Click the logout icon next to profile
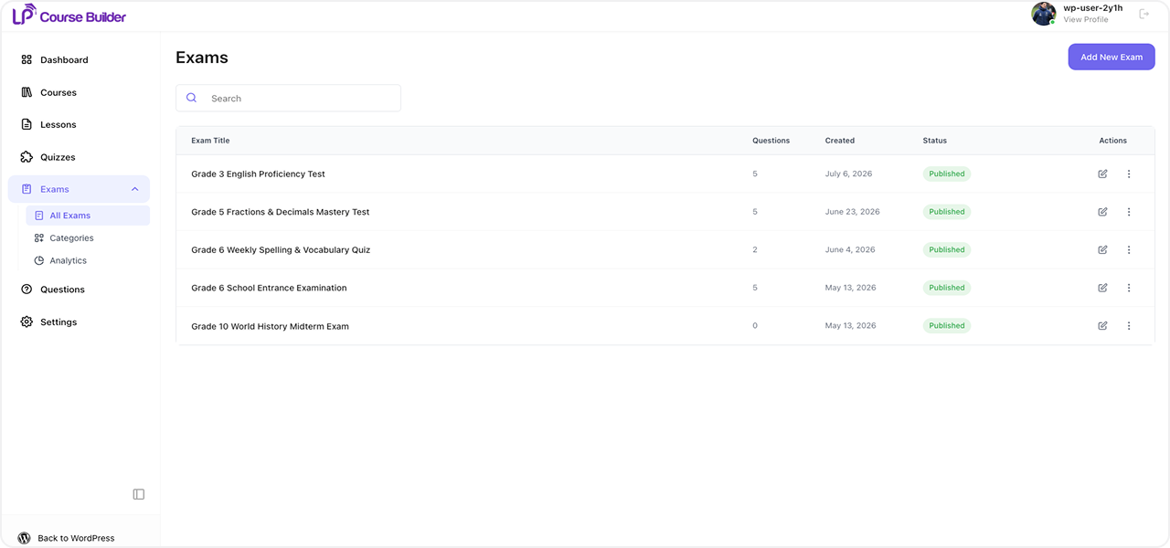1170x548 pixels. 1144,14
